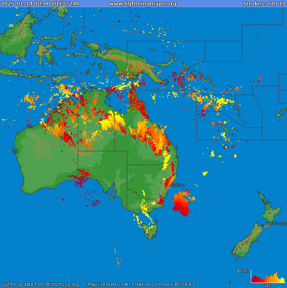The image size is (287, 288).
Task: Click the 80/min histogram axis label
Action: click(243, 271)
